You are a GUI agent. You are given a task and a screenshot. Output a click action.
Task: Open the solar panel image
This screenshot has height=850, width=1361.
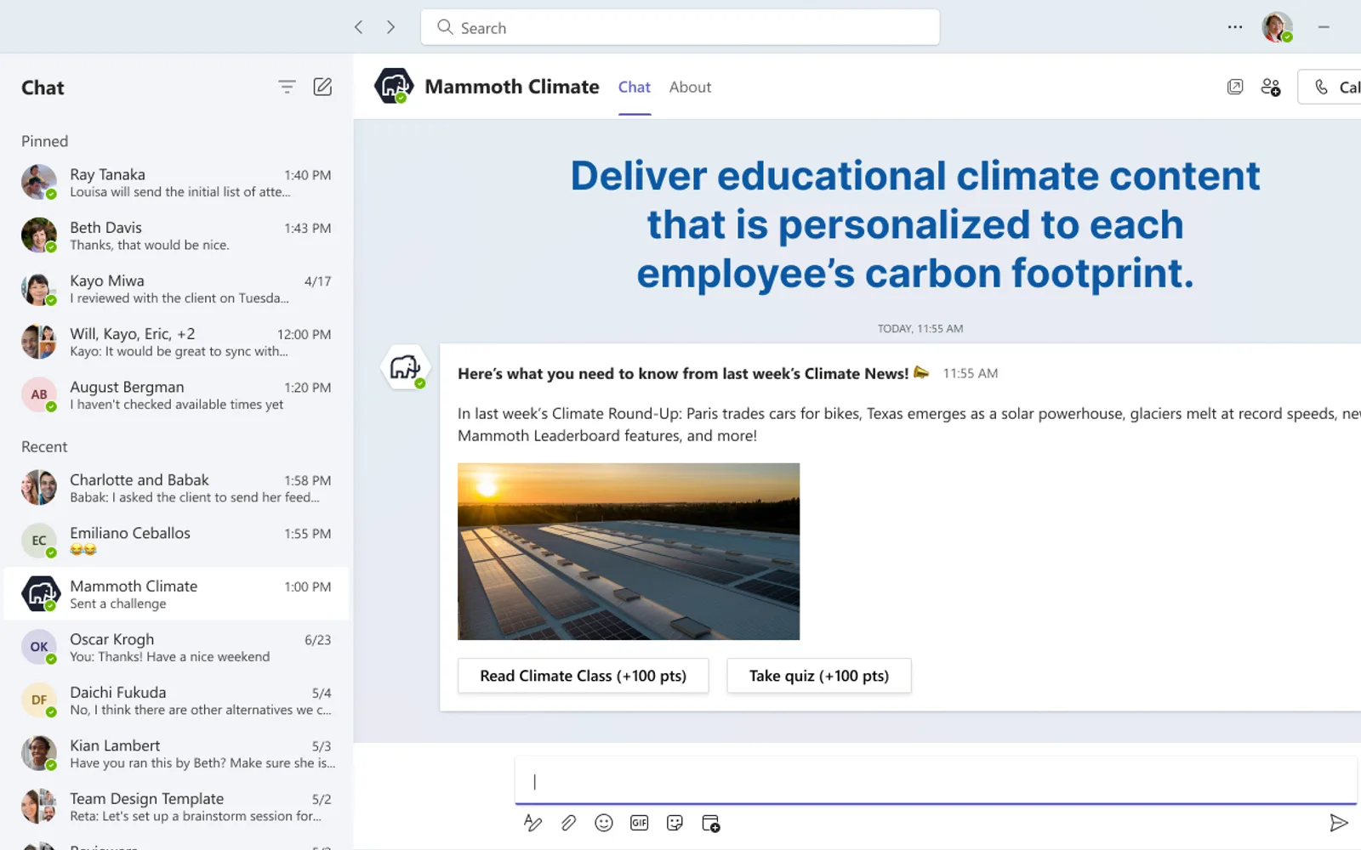(x=629, y=552)
